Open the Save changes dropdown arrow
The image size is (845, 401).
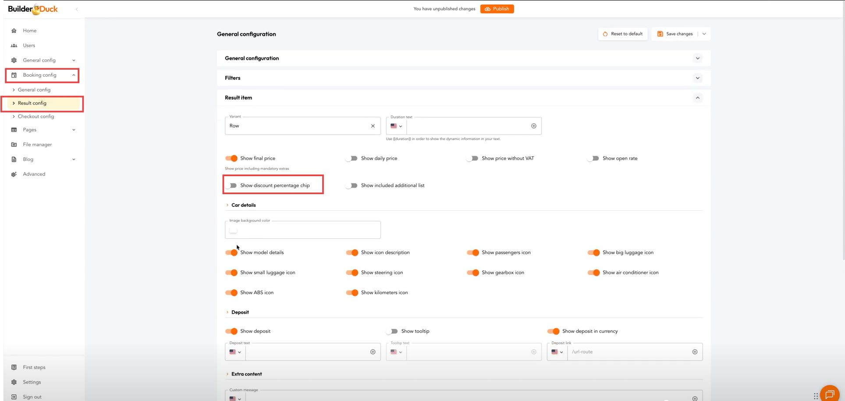(x=704, y=34)
